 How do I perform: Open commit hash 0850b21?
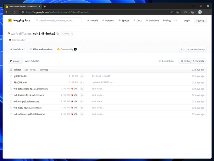click(44, 70)
